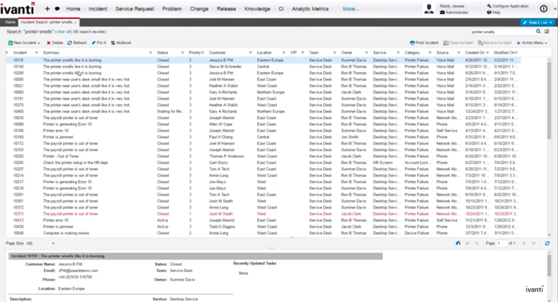
Task: Click the 'clear all' search link
Action: point(63,32)
